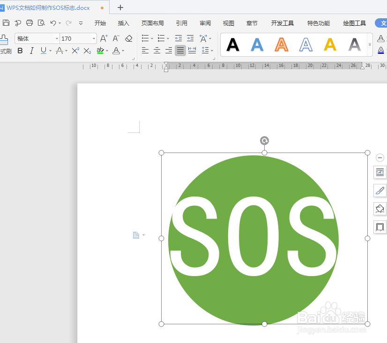
Task: Align text left
Action: coord(145,51)
